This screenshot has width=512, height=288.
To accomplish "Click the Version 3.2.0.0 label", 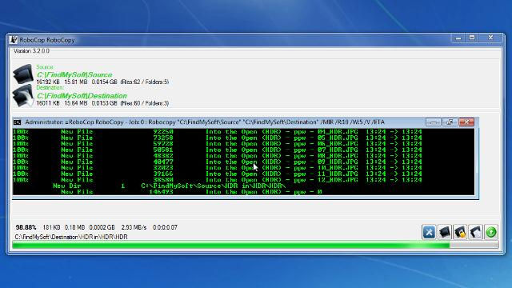I will [31, 51].
